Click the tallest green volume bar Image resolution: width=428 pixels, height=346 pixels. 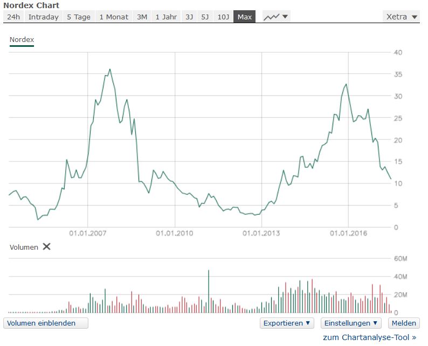coord(209,291)
